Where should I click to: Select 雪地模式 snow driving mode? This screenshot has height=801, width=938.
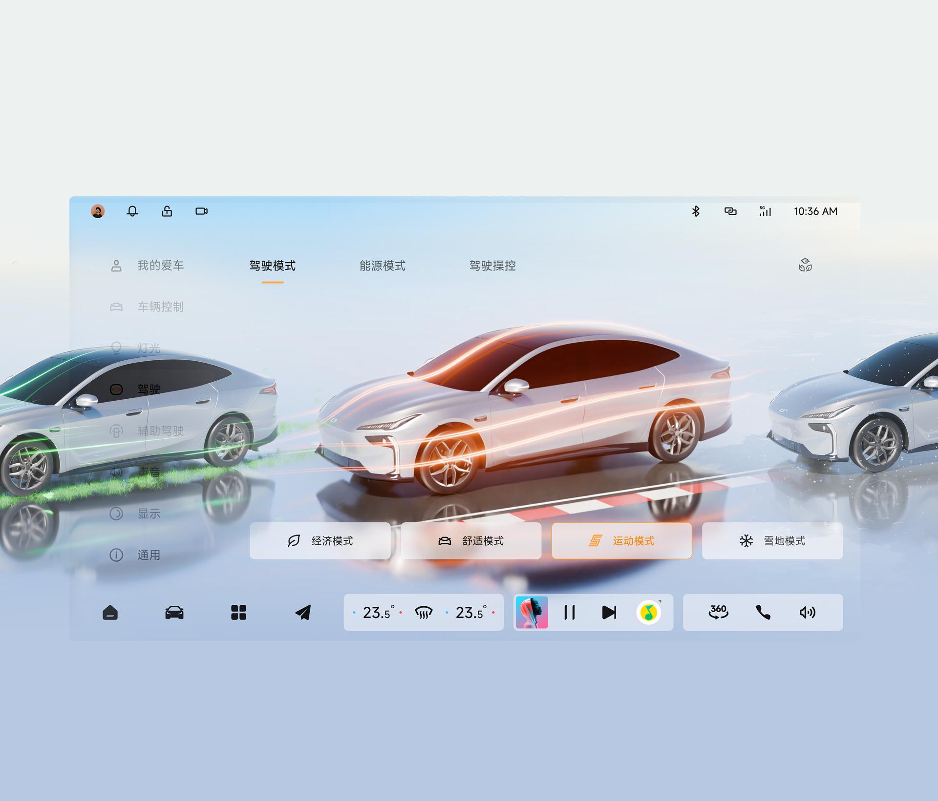(x=772, y=541)
